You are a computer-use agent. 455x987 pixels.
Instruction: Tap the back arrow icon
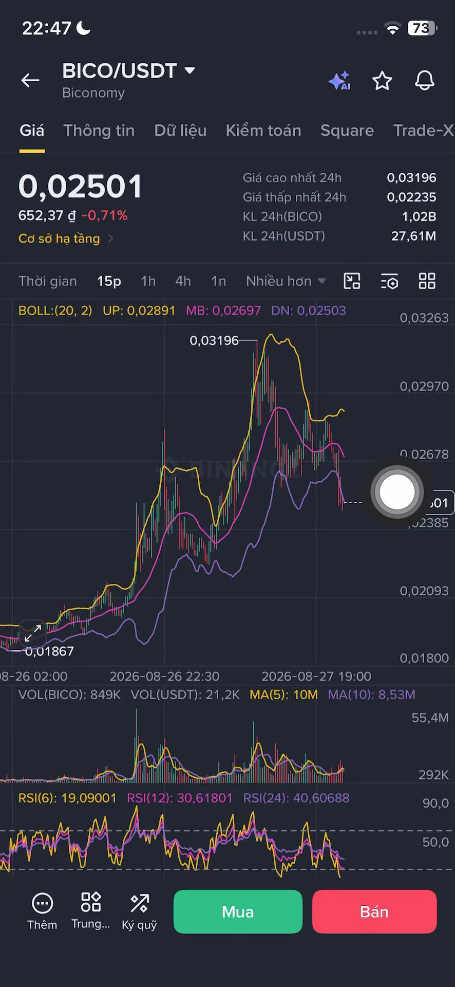coord(30,80)
